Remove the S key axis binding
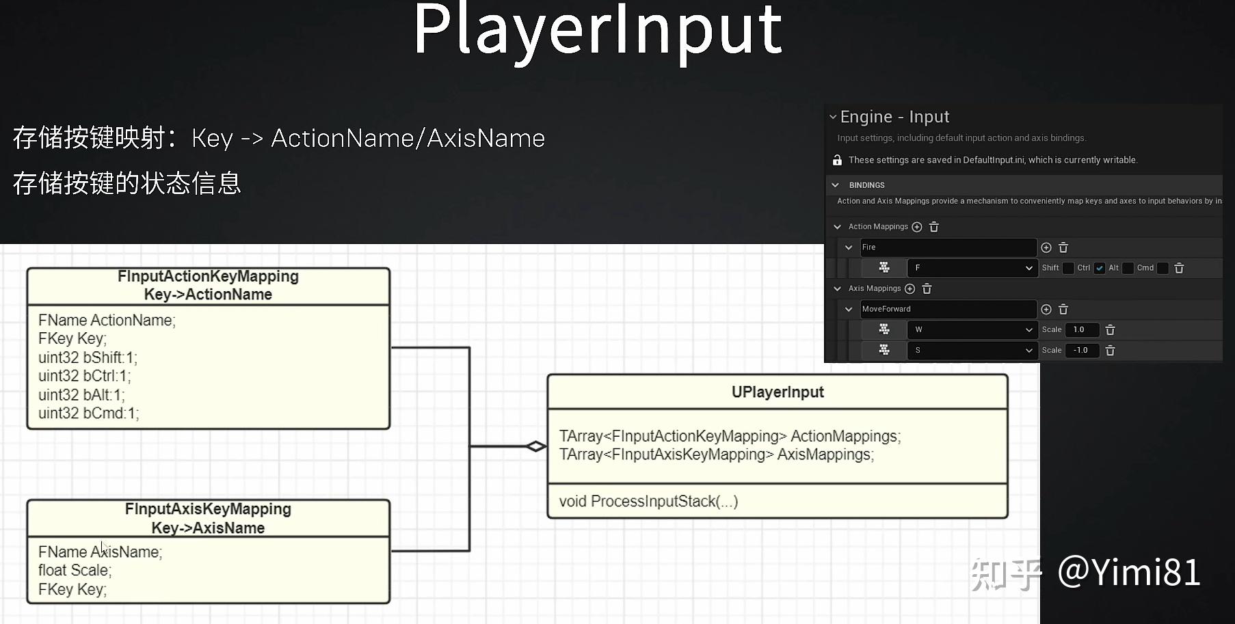This screenshot has width=1235, height=624. click(x=1111, y=351)
